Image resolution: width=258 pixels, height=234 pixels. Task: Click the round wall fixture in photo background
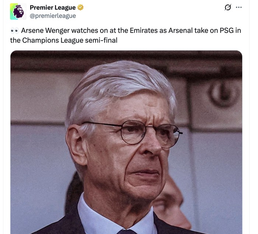click(x=222, y=93)
